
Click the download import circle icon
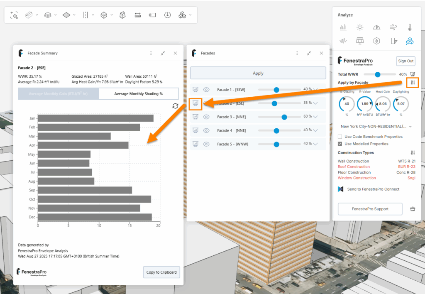coord(168,15)
